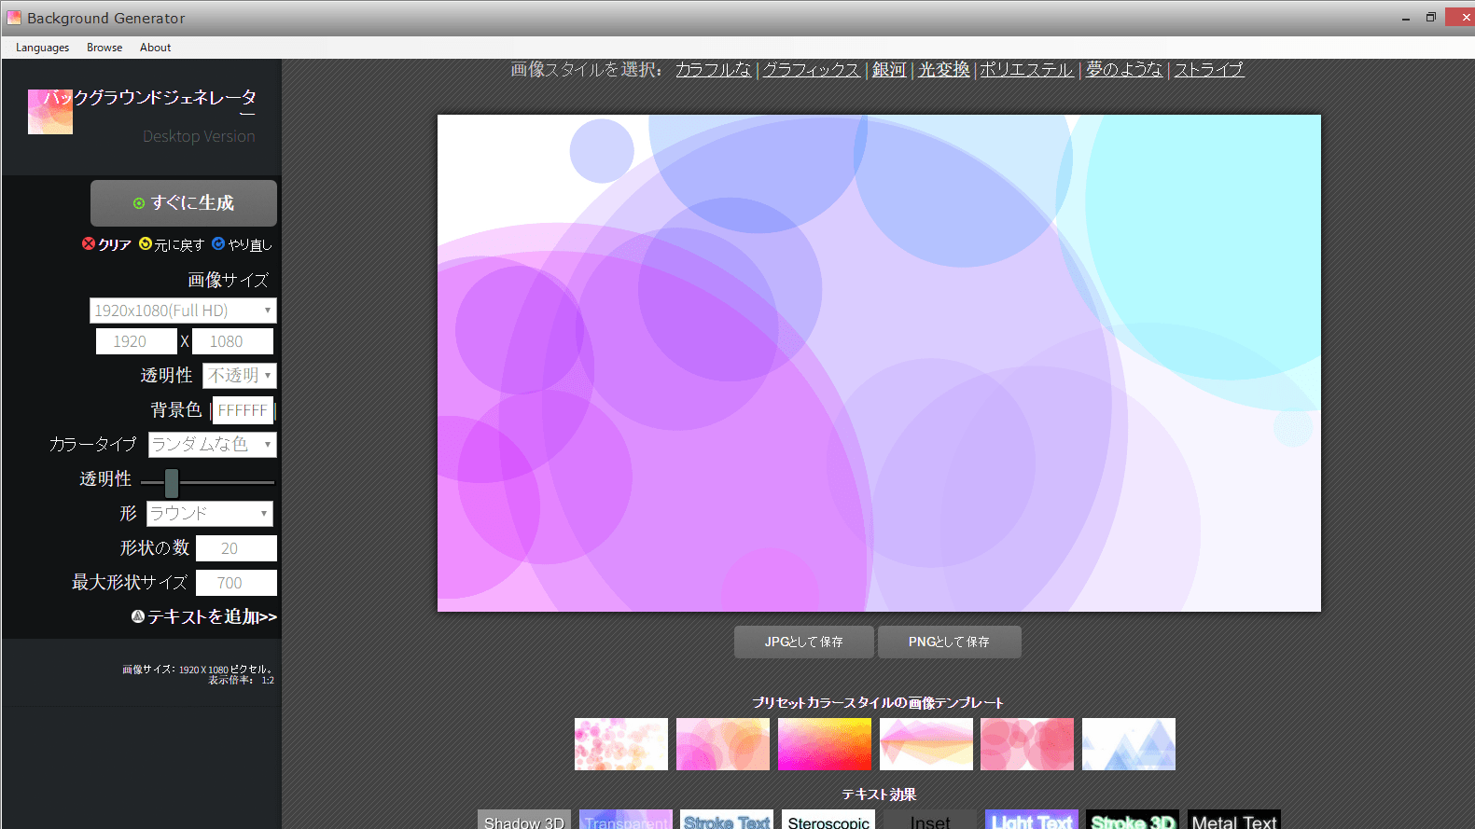The image size is (1475, 829).
Task: Click the height field showing 1080
Action: tap(232, 341)
